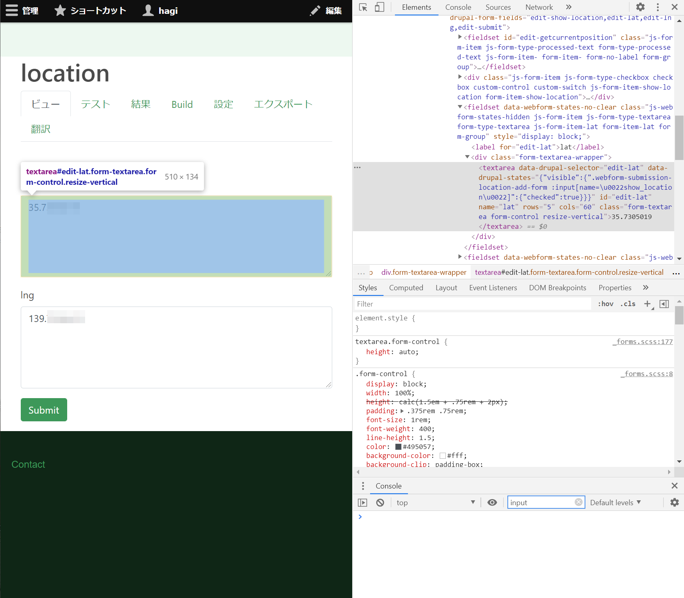Select textarea#edit-lat breadcrumb item

click(569, 272)
